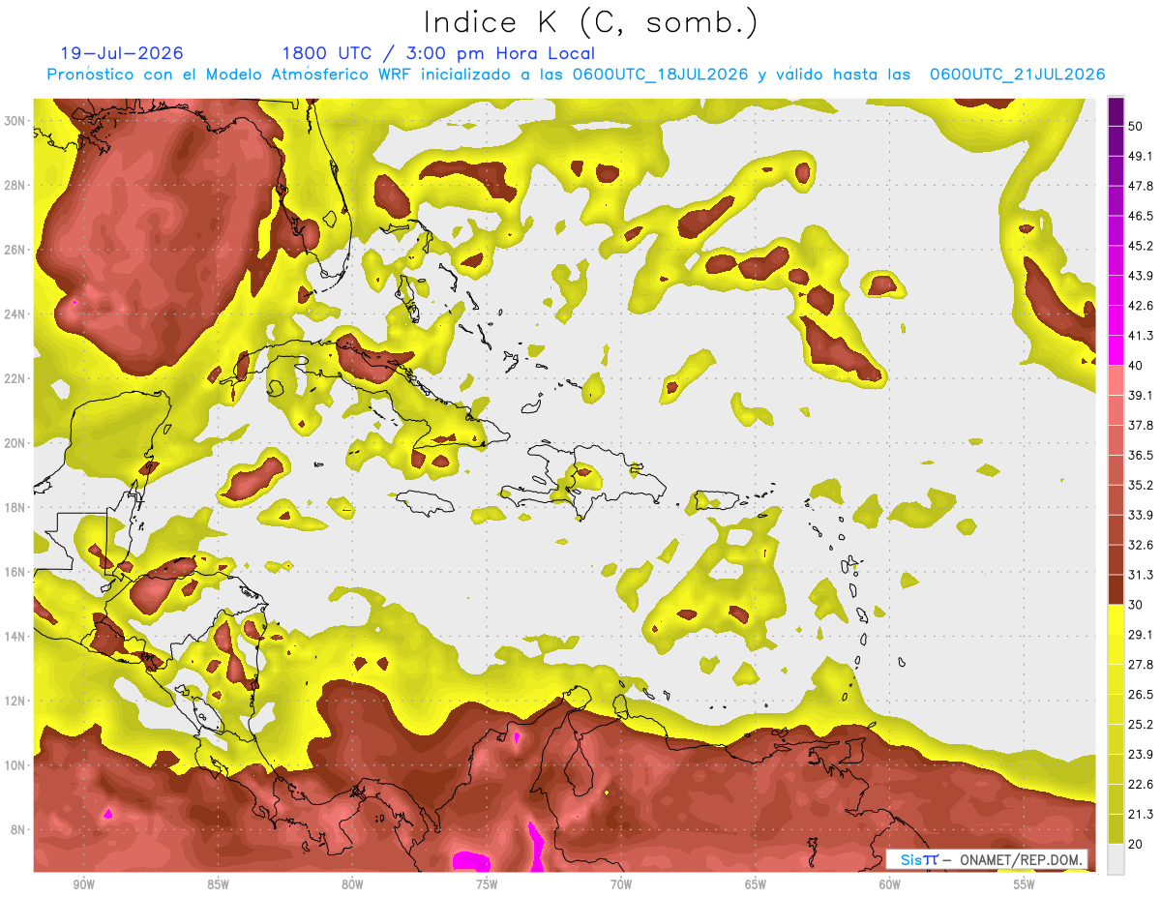Click the 'ONAMET/REP.DOM.' credit label
1161x897 pixels.
(x=1021, y=859)
